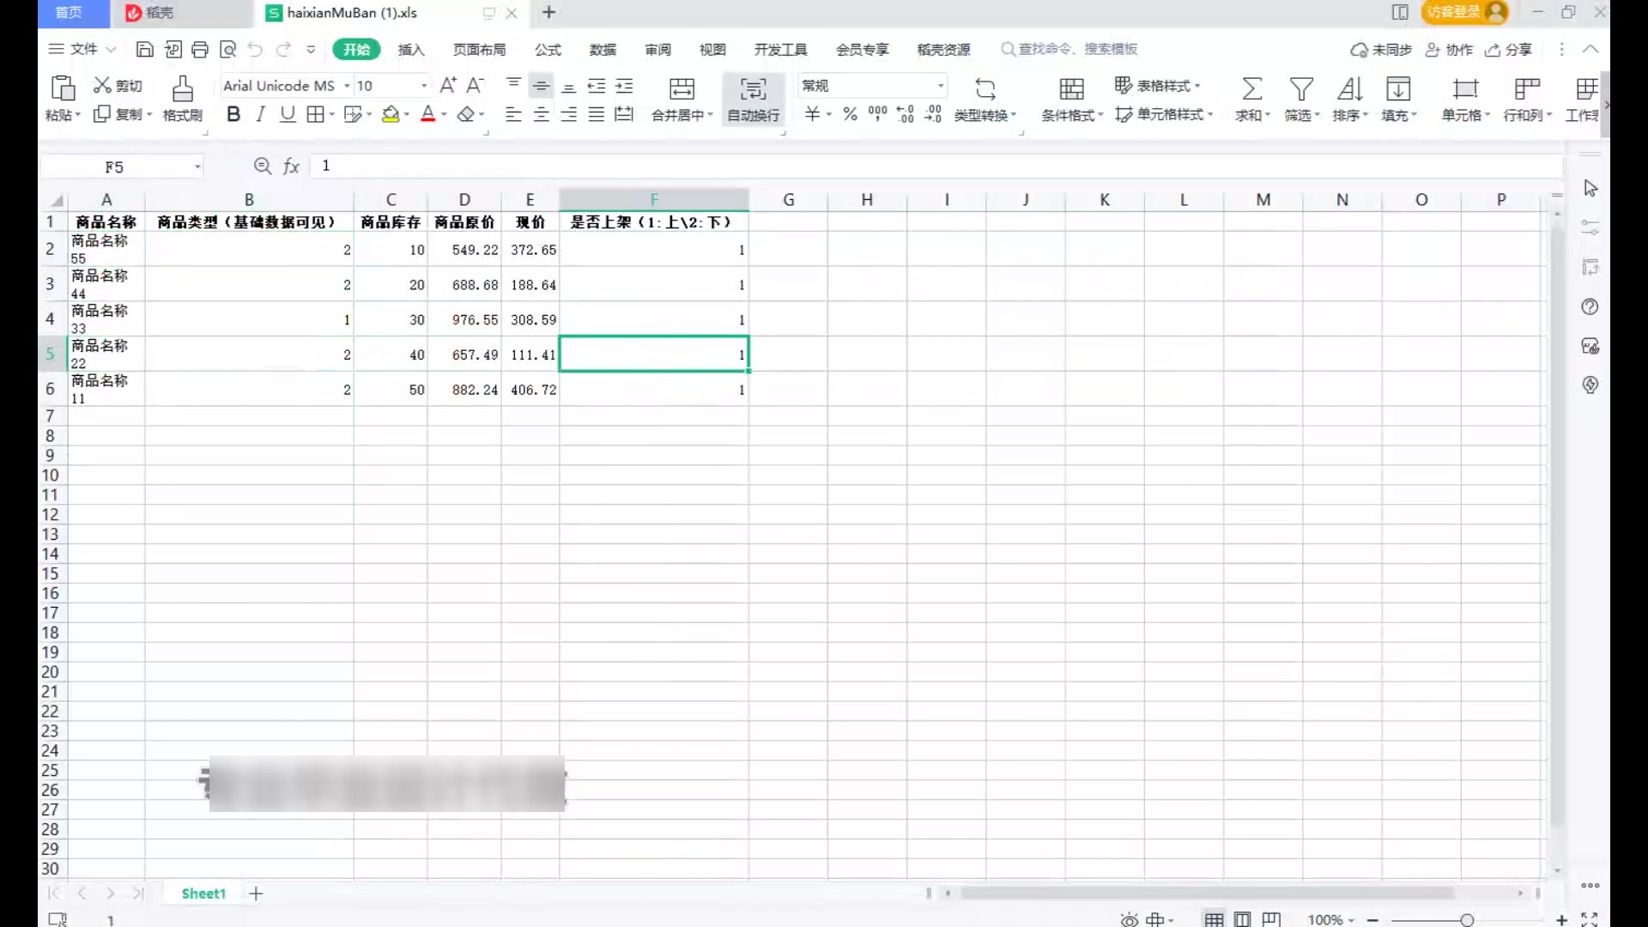Click the Filter funnel icon
Screen dimensions: 1648x927
pos(1300,89)
